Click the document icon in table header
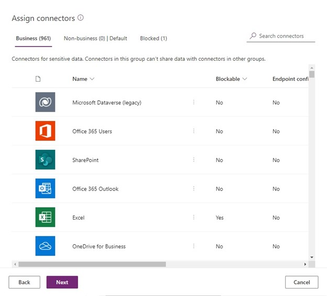 pos(38,79)
